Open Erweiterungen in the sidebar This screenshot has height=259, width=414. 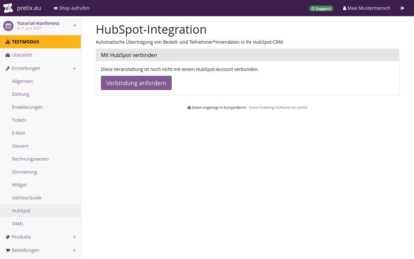click(40, 107)
